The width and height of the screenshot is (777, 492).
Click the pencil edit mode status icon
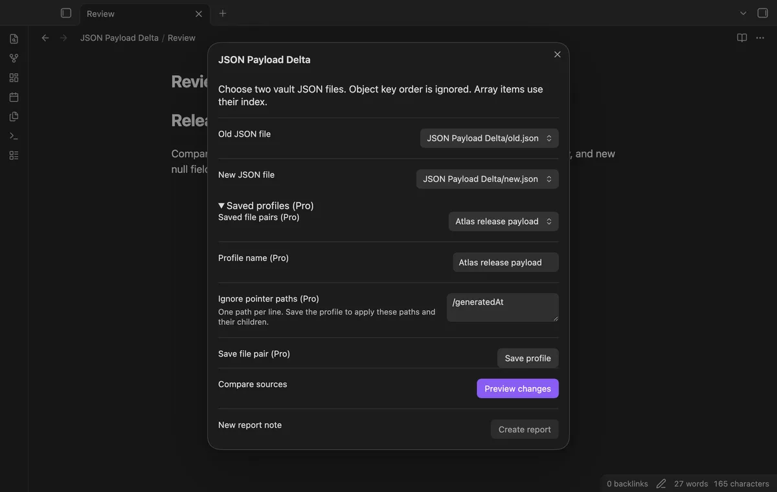(661, 484)
